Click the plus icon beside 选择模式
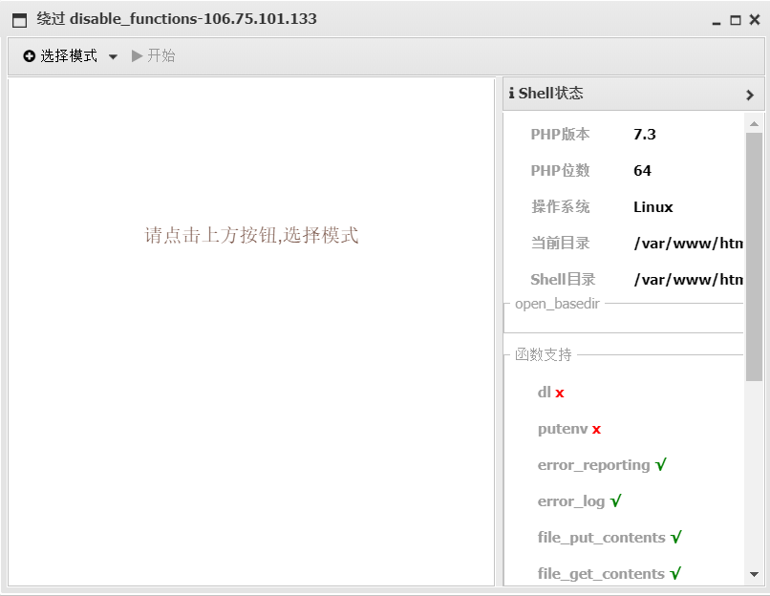 (29, 56)
